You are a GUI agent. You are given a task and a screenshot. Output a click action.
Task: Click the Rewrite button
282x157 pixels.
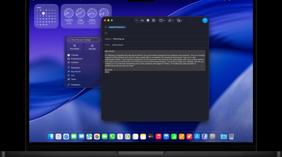(x=92, y=47)
